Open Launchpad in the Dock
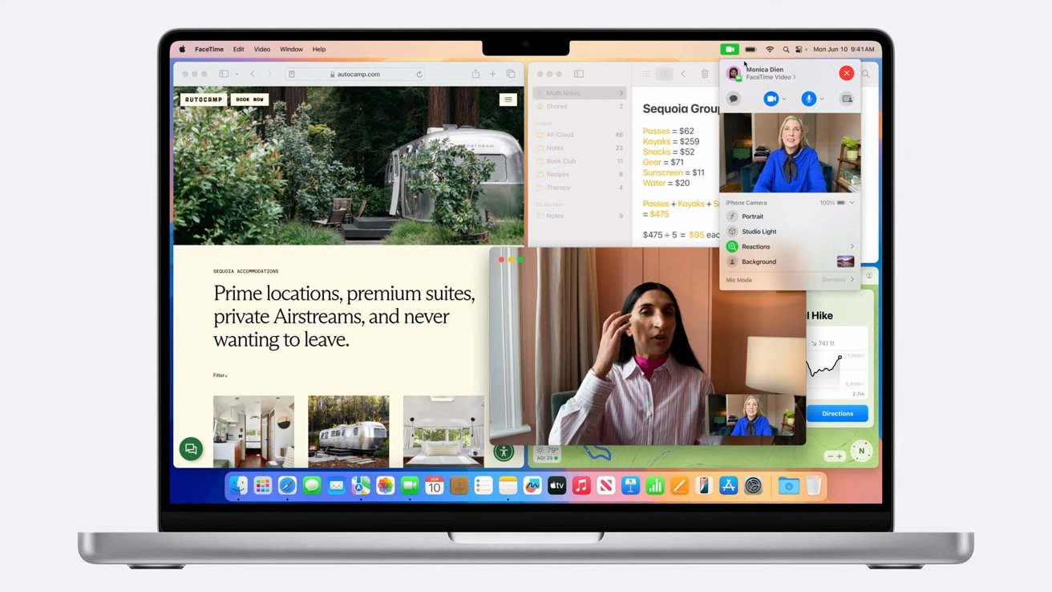1052x592 pixels. [262, 485]
